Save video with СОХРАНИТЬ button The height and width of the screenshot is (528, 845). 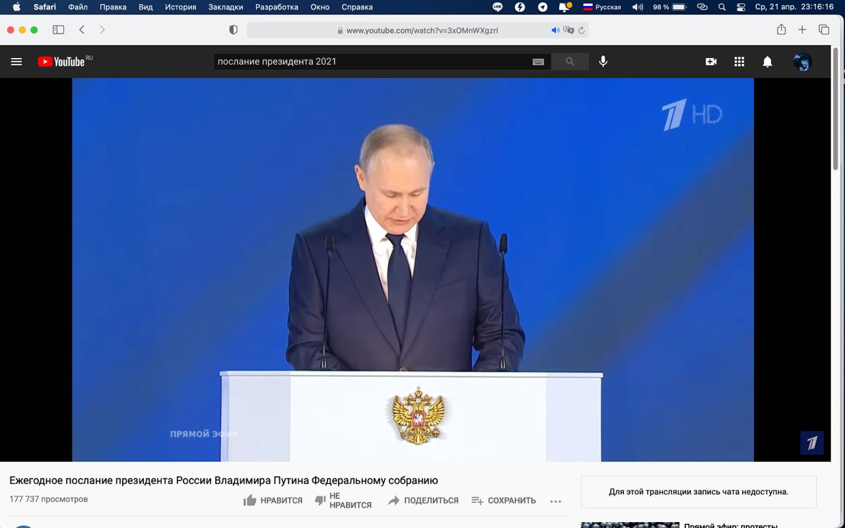(x=504, y=500)
